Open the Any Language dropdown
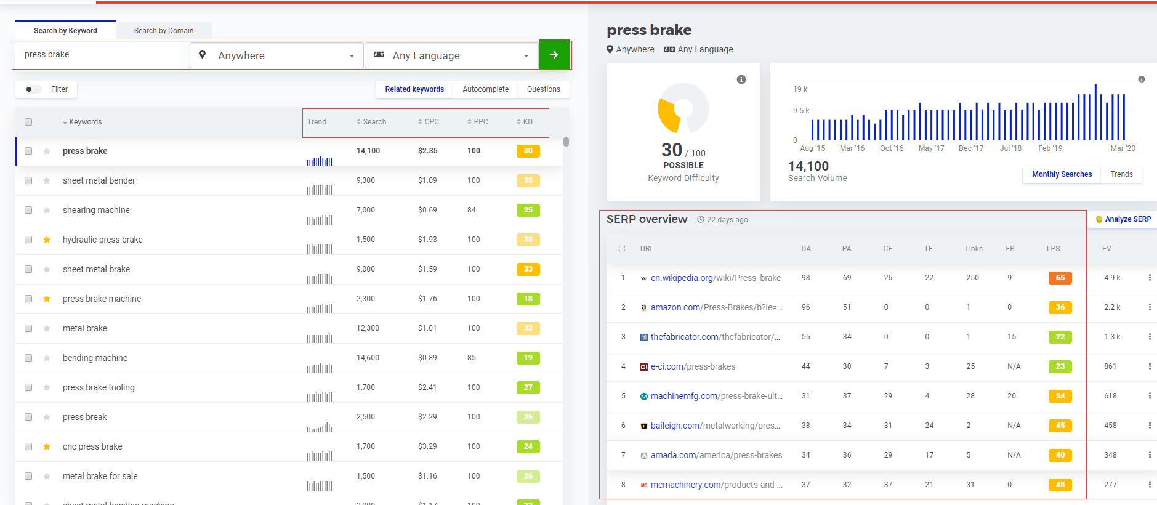 tap(452, 55)
